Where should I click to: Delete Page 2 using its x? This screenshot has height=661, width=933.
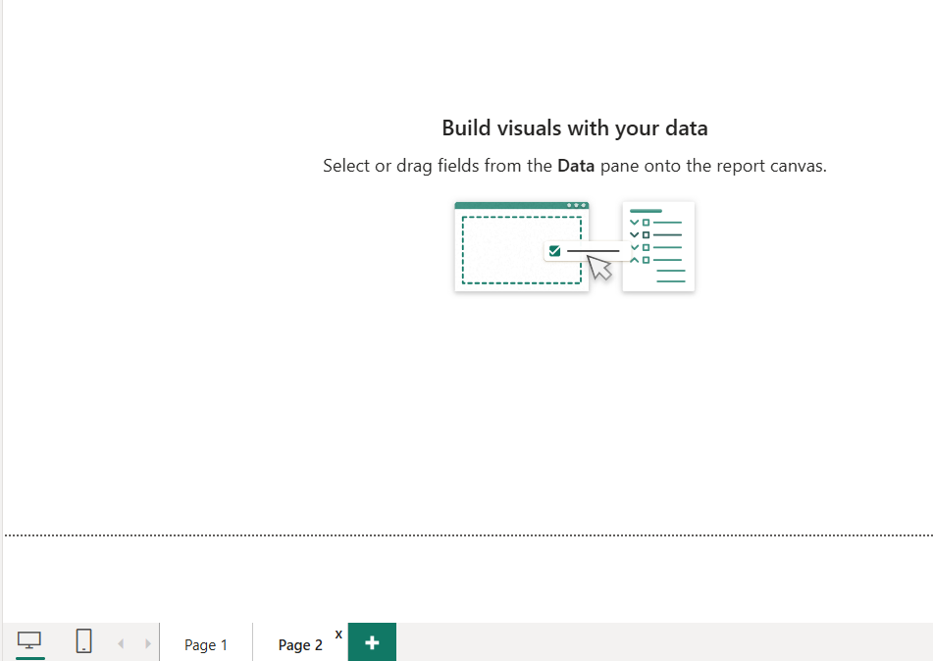tap(338, 635)
